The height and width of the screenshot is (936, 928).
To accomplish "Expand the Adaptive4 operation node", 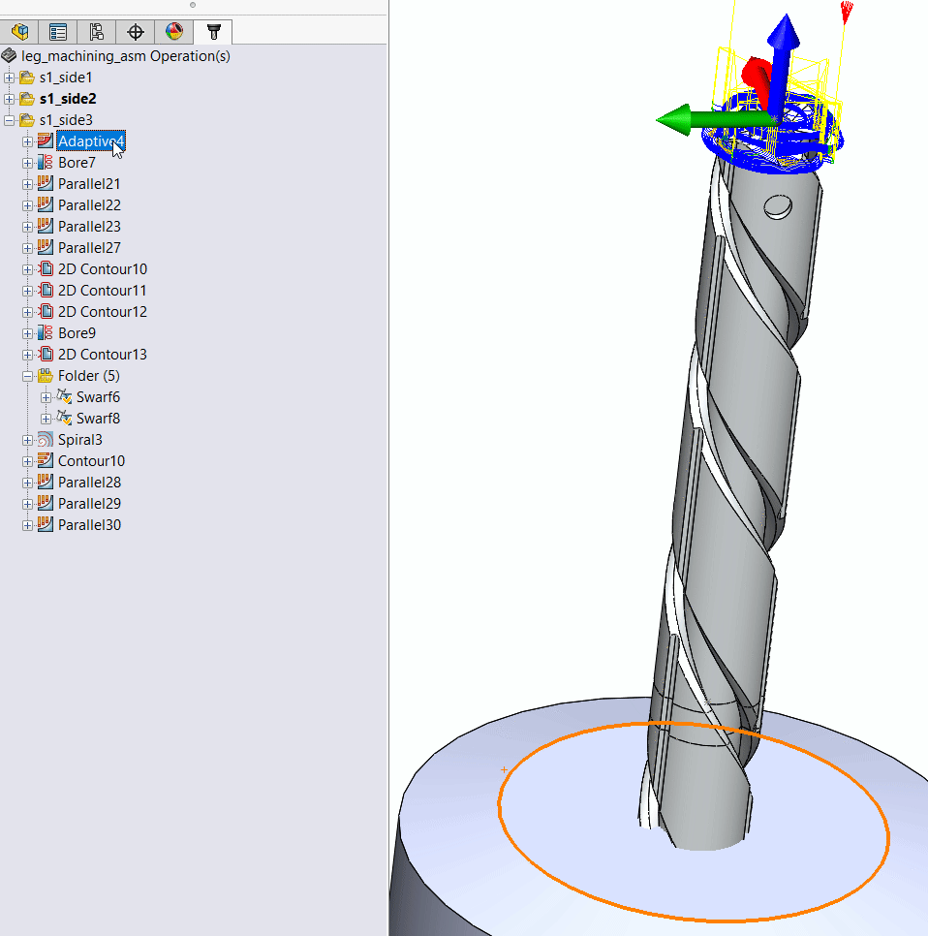I will (x=27, y=141).
